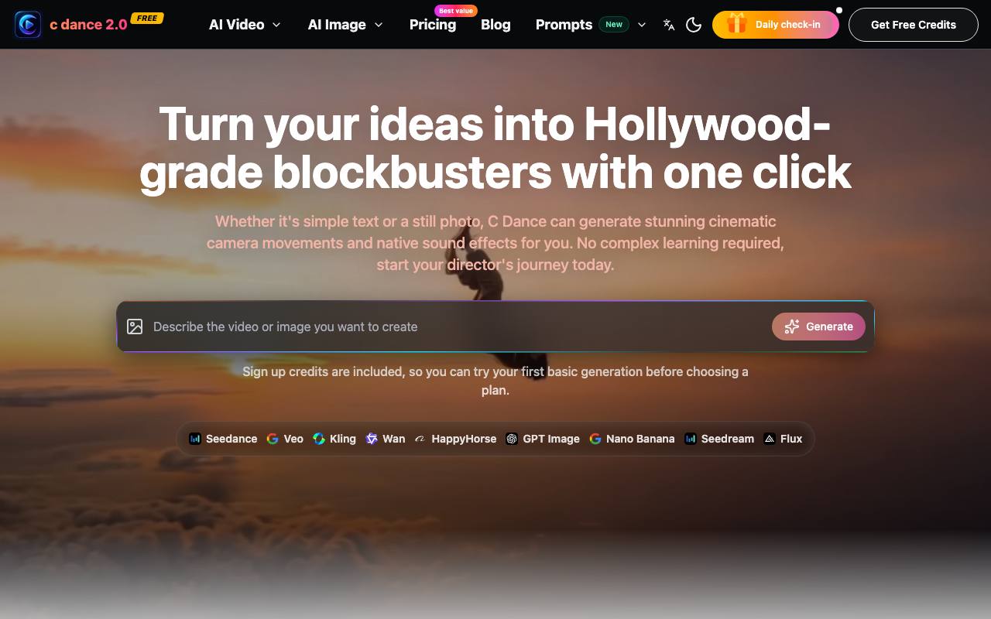Pick the Flux model chip
The image size is (991, 619).
pyautogui.click(x=783, y=439)
